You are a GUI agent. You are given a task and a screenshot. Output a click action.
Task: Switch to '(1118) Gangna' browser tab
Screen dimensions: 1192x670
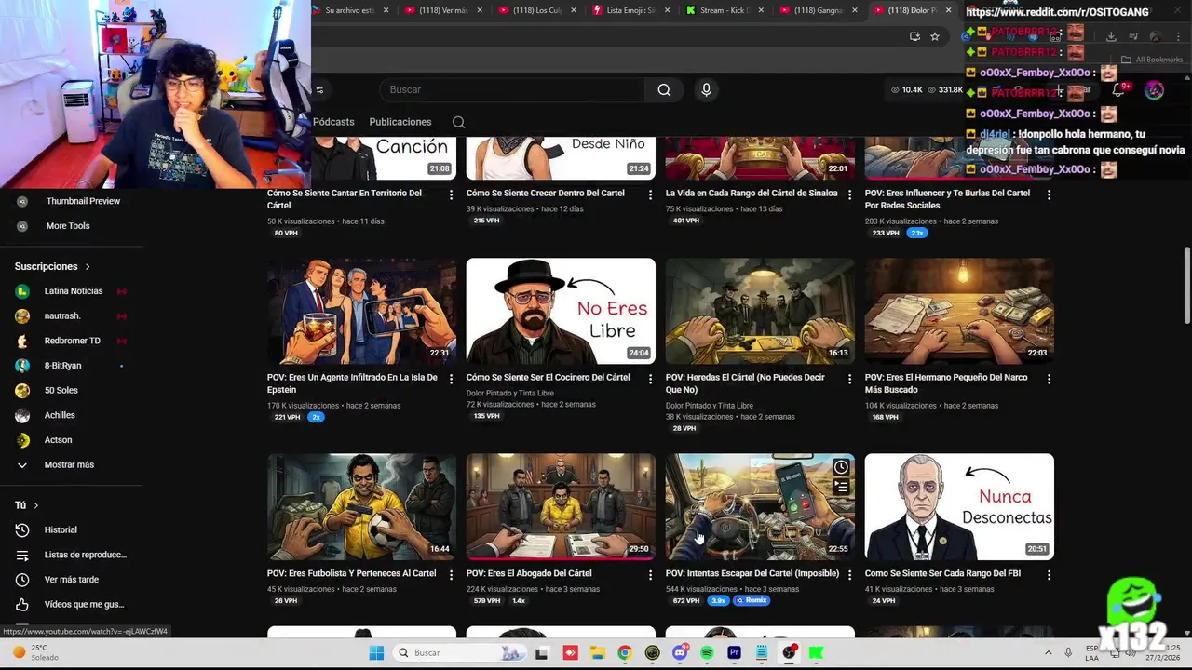[818, 10]
